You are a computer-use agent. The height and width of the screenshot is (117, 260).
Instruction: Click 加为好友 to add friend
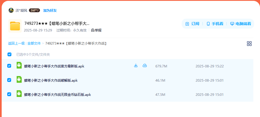tap(50, 11)
